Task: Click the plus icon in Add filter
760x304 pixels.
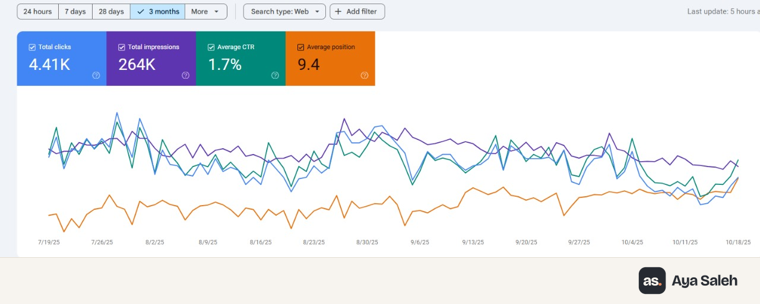Action: coord(338,11)
